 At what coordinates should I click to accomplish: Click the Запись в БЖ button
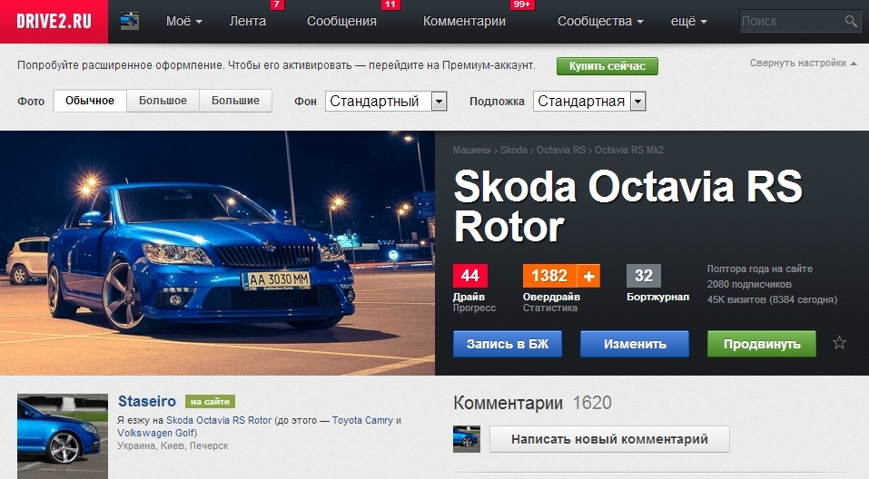[508, 344]
